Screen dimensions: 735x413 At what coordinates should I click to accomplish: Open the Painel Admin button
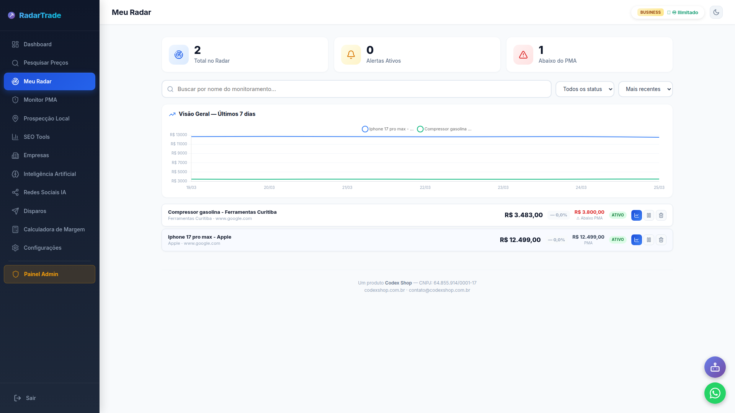49,274
